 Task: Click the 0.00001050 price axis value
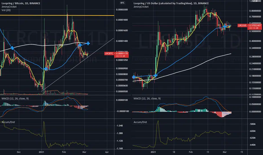point(122,60)
